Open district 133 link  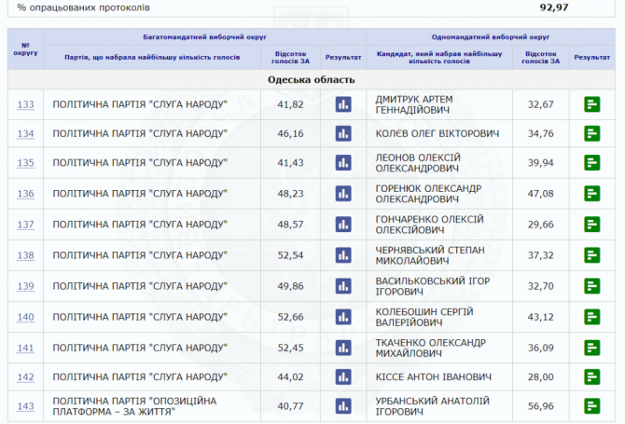(x=25, y=104)
